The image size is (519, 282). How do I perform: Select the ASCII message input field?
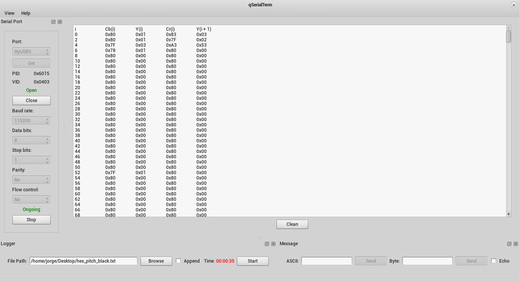point(326,261)
